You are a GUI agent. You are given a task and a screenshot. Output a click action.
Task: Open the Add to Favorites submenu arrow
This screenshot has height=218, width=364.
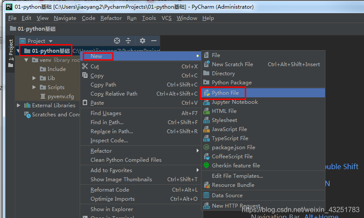click(x=197, y=170)
